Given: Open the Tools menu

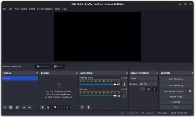Looking at the screenshot, I should tap(57, 9).
